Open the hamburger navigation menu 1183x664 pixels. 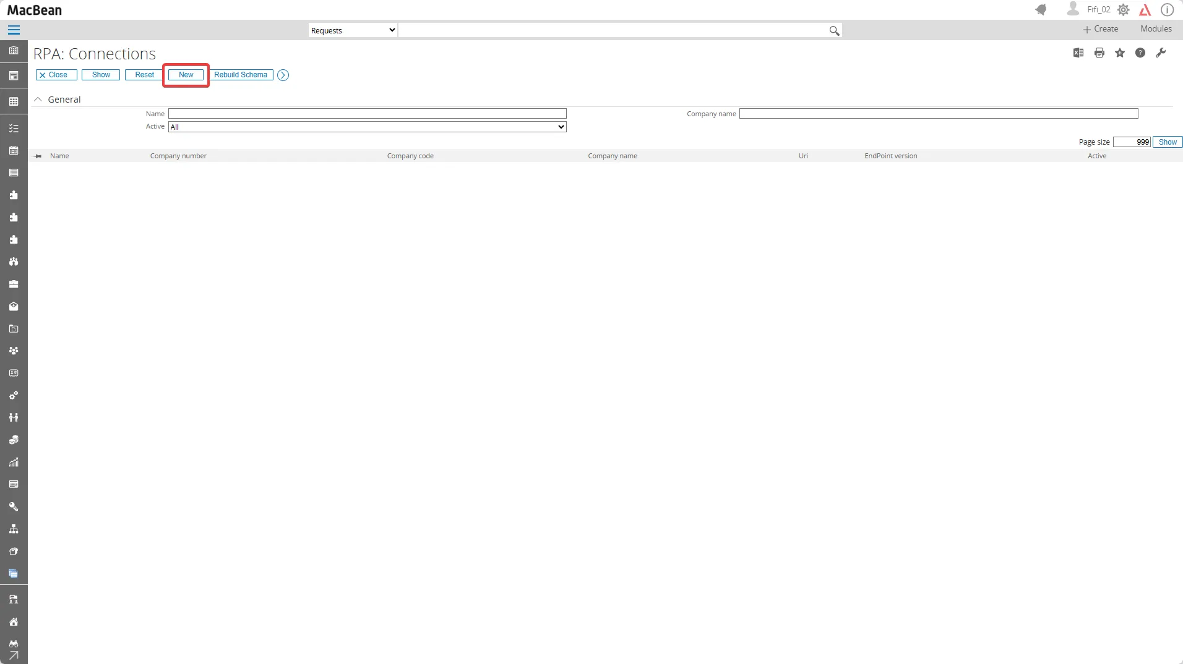point(13,30)
